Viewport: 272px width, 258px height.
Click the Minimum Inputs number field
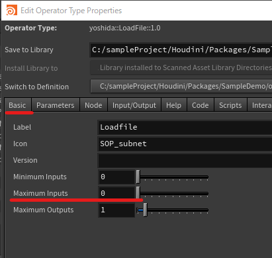click(x=116, y=177)
